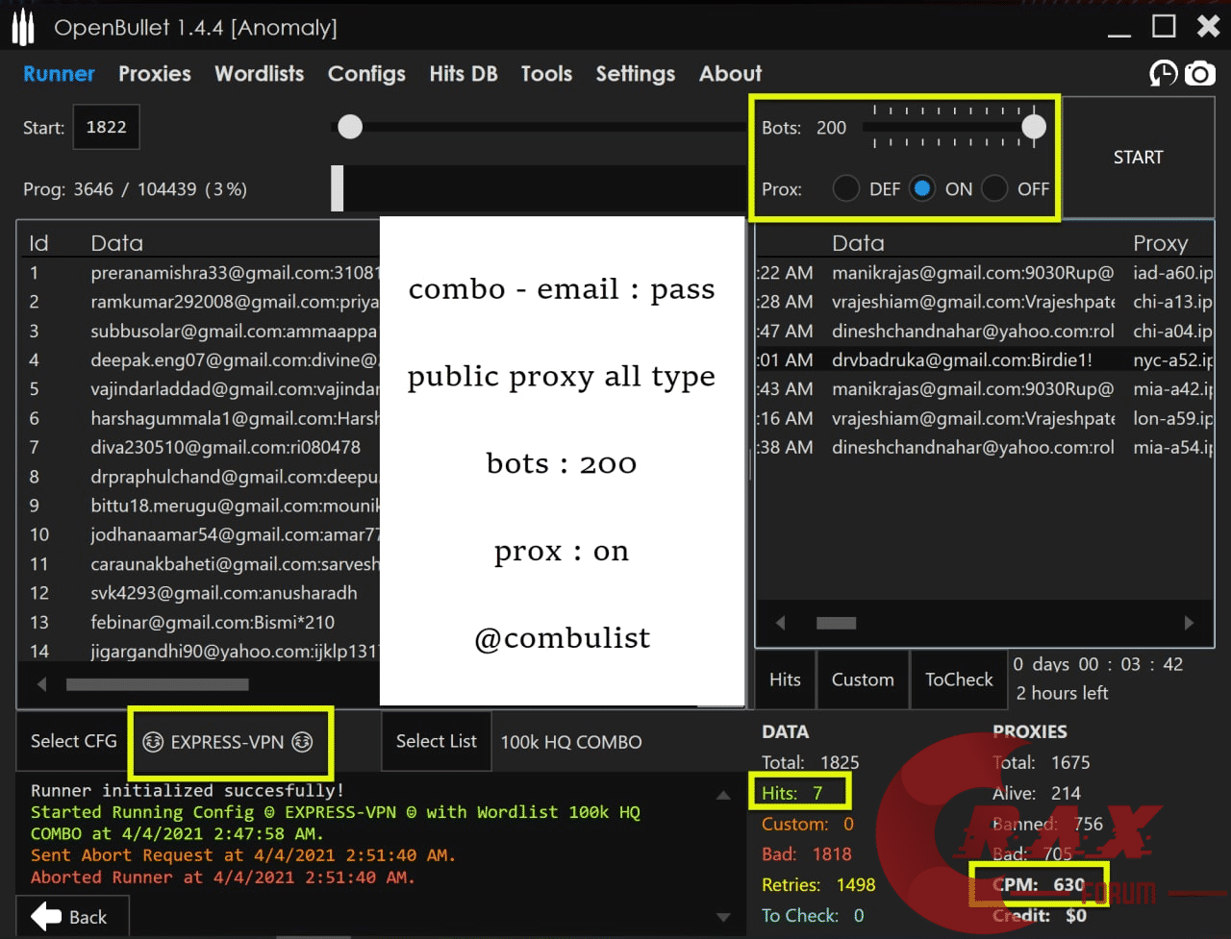Click the PROXIES Total 1675 stat
Screen dimensions: 1231x939
point(1042,762)
